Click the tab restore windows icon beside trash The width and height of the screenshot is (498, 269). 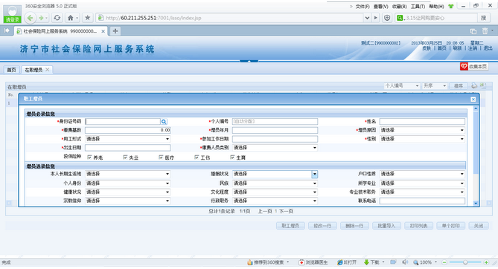pyautogui.click(x=473, y=30)
